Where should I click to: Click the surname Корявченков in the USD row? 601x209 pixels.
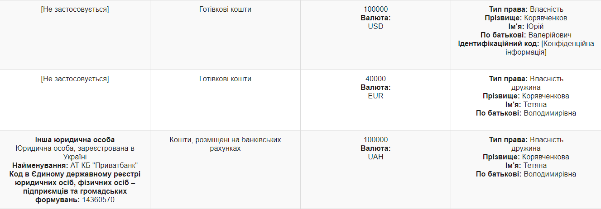[x=545, y=18]
